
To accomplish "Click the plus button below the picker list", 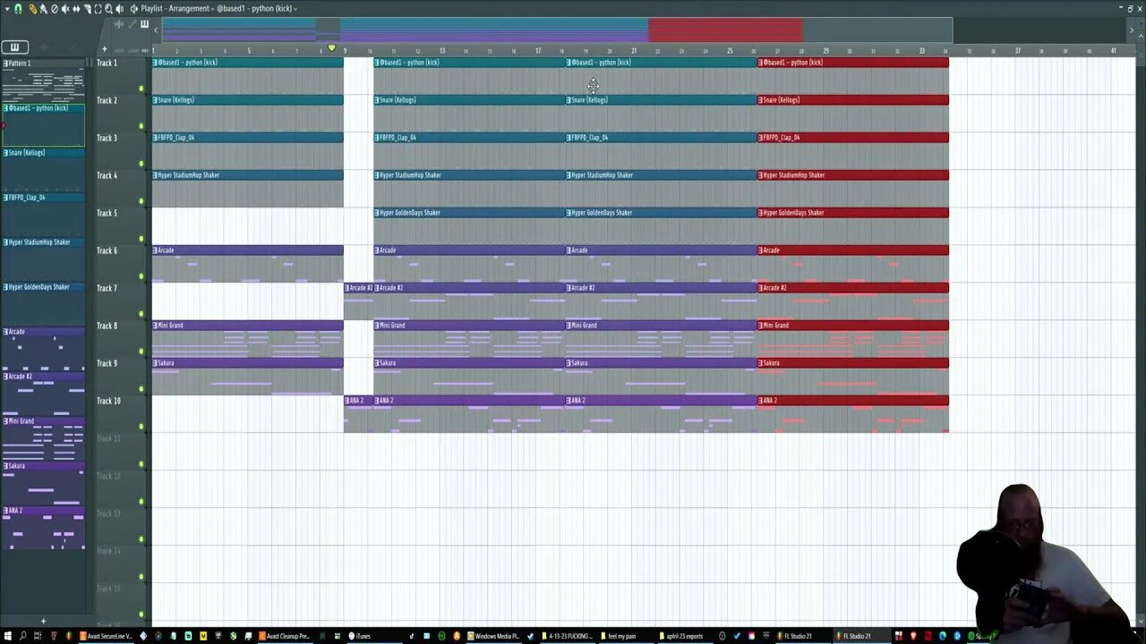I will [43, 621].
